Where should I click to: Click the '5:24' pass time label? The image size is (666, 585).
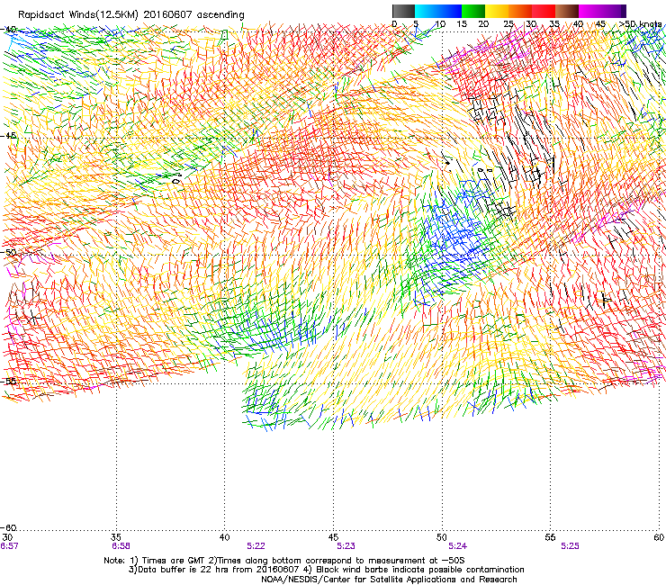[458, 546]
